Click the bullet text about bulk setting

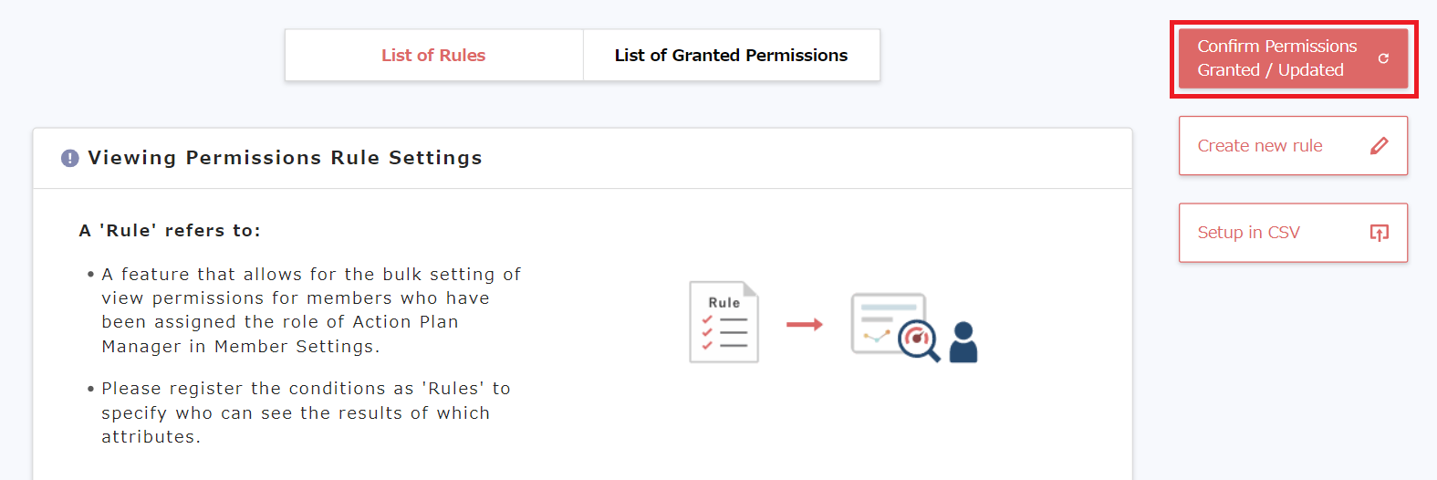coord(310,310)
